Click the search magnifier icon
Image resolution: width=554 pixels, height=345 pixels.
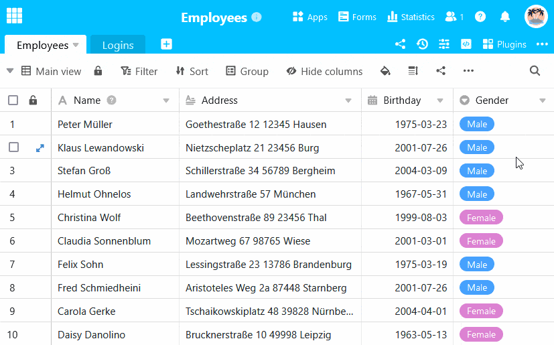(535, 71)
